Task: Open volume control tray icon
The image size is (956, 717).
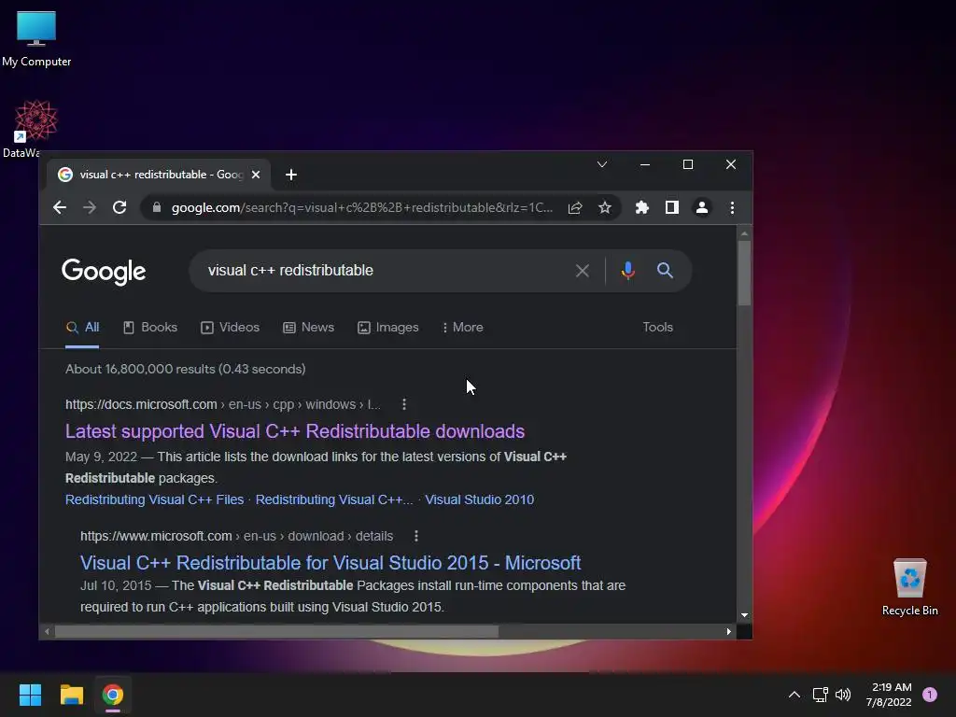Action: click(843, 695)
